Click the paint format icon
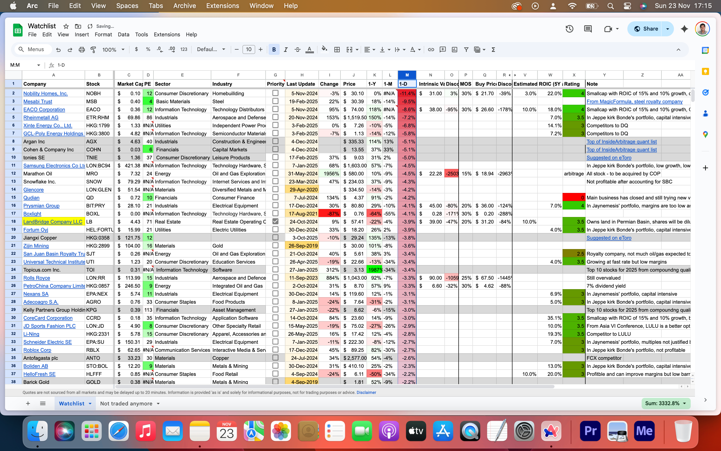This screenshot has width=721, height=451. tap(93, 50)
